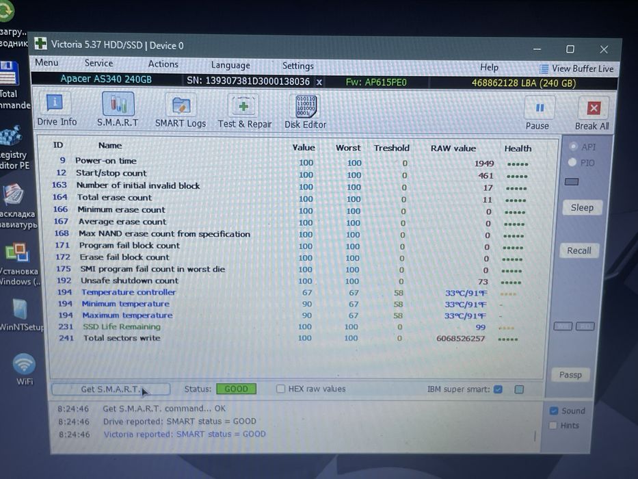Open the Windows installation desktop icon
The image size is (638, 479).
[17, 264]
